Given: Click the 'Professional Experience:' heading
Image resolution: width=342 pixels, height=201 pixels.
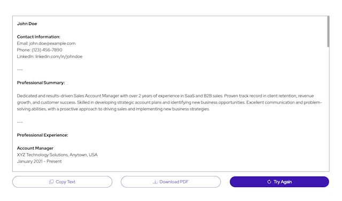Looking at the screenshot, I should [x=43, y=135].
